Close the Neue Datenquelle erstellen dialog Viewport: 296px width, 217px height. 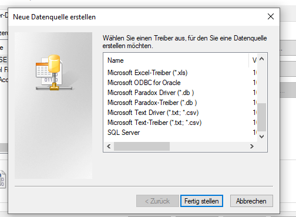point(271,16)
